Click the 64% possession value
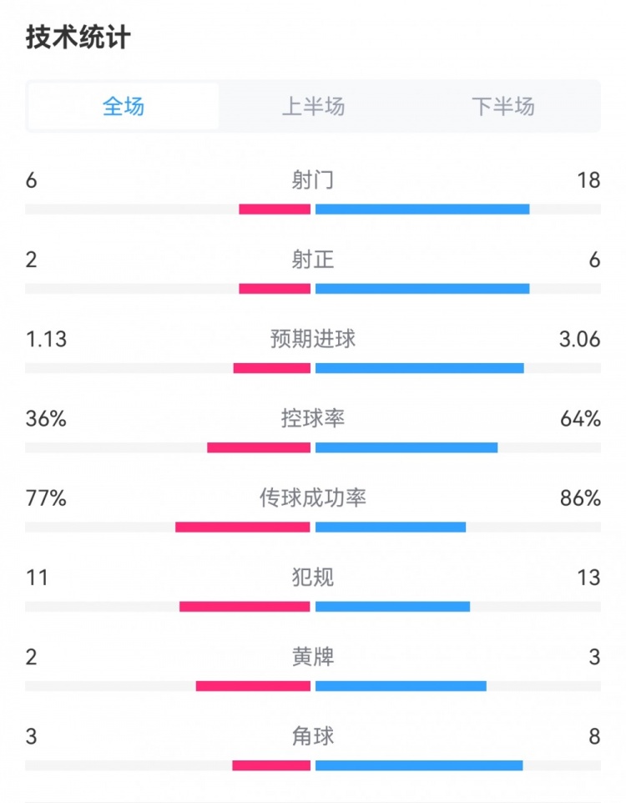The image size is (626, 803). click(x=580, y=418)
